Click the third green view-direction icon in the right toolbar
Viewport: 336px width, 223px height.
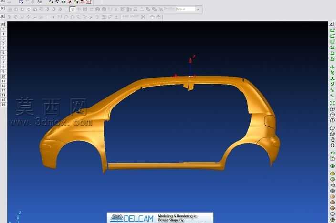pyautogui.click(x=332, y=42)
